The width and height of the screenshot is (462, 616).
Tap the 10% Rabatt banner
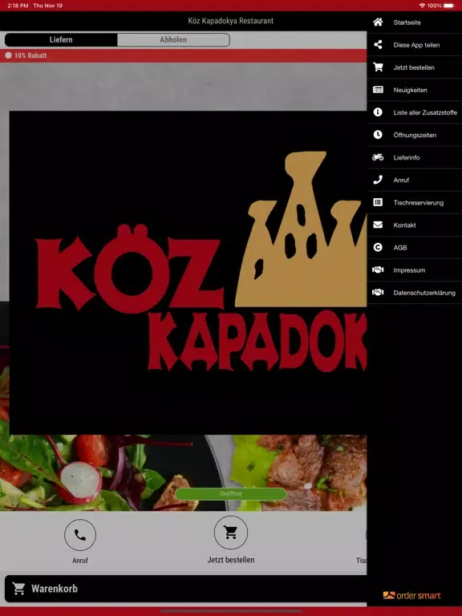tap(184, 55)
